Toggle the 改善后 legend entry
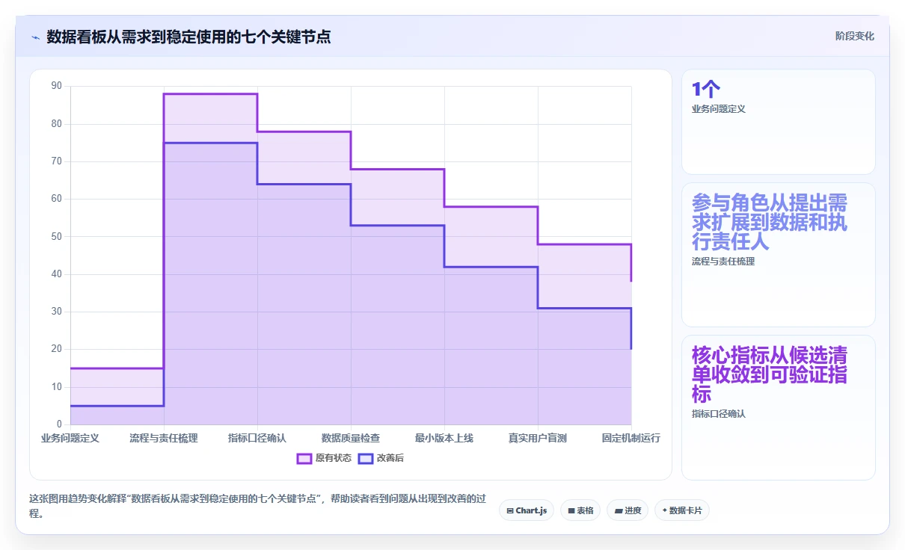The height and width of the screenshot is (550, 905). pos(381,458)
